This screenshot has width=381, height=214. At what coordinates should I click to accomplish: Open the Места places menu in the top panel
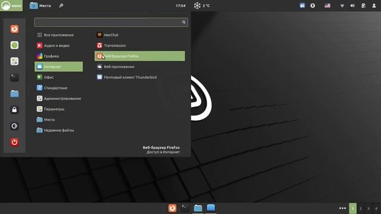pyautogui.click(x=40, y=5)
